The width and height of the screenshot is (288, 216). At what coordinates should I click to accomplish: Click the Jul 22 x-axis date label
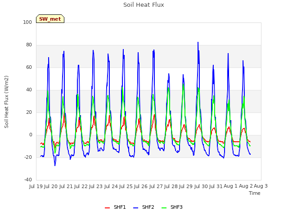81,186
